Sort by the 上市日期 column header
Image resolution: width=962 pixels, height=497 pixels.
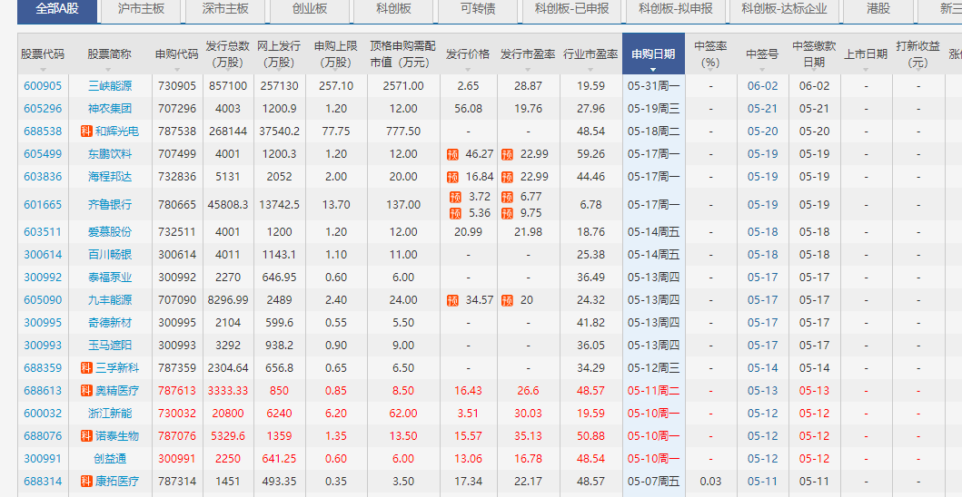(866, 54)
